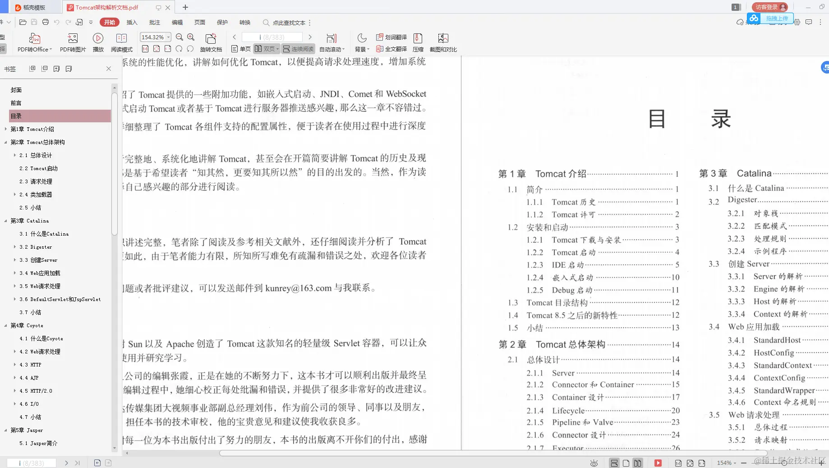Toggle 双页 two-page view
The width and height of the screenshot is (829, 468).
click(267, 49)
